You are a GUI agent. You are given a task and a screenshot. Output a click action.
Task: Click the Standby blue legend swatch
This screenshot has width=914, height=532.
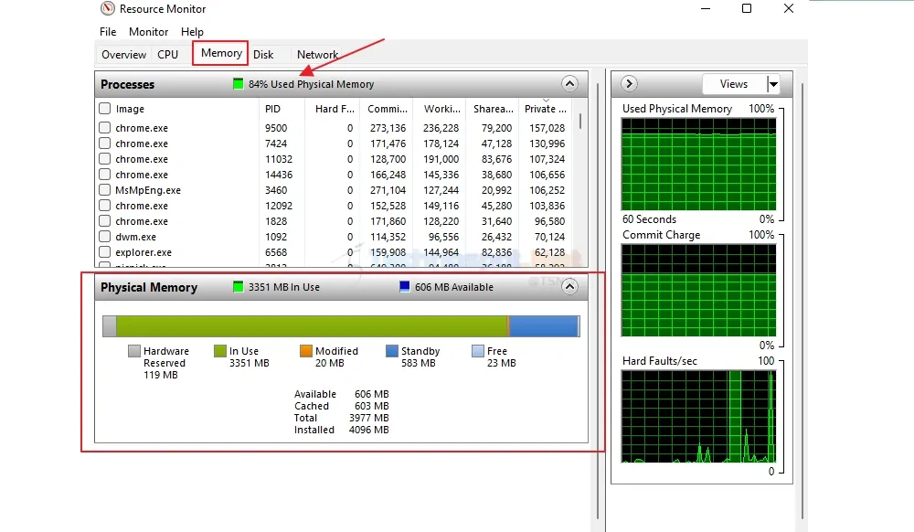pos(392,351)
